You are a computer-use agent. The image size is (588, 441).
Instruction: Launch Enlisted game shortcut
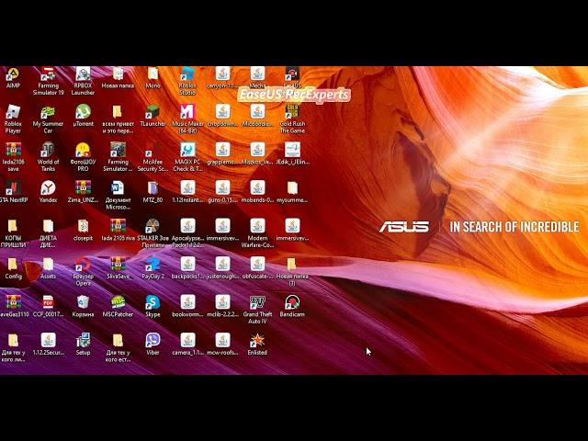coord(257,345)
